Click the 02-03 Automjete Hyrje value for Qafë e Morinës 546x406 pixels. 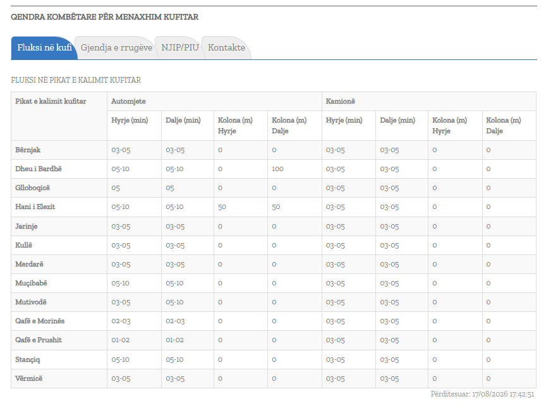pyautogui.click(x=121, y=321)
